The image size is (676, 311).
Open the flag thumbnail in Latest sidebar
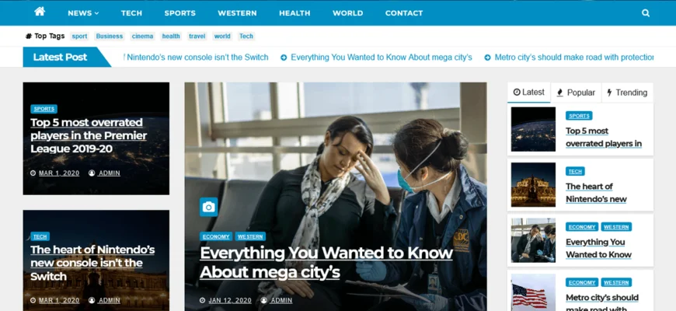pos(533,293)
